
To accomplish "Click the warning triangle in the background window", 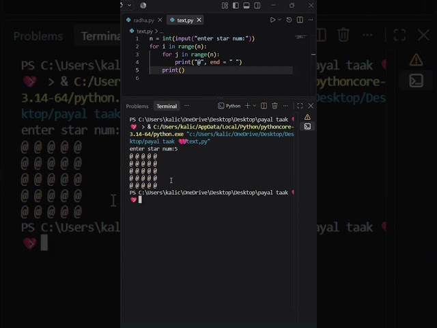I will pos(416,59).
